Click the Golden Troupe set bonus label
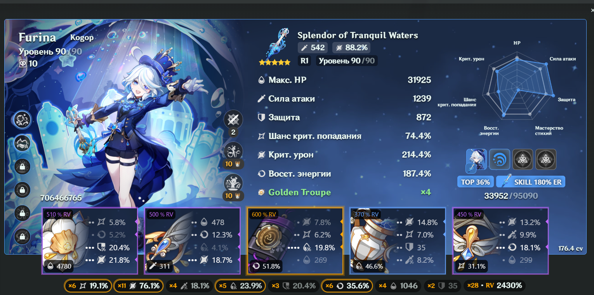Viewport: 594px width, 295px height. [x=300, y=192]
